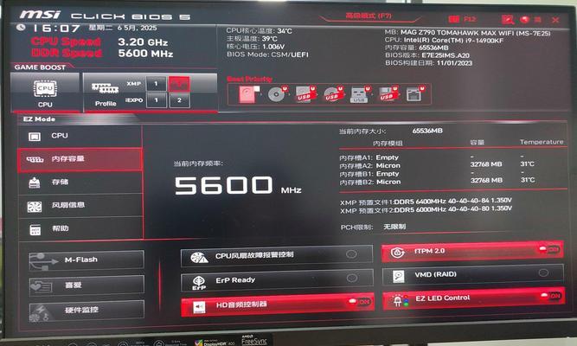This screenshot has width=577, height=346.
Task: Activate iEXPO profile 1
Action: click(156, 100)
